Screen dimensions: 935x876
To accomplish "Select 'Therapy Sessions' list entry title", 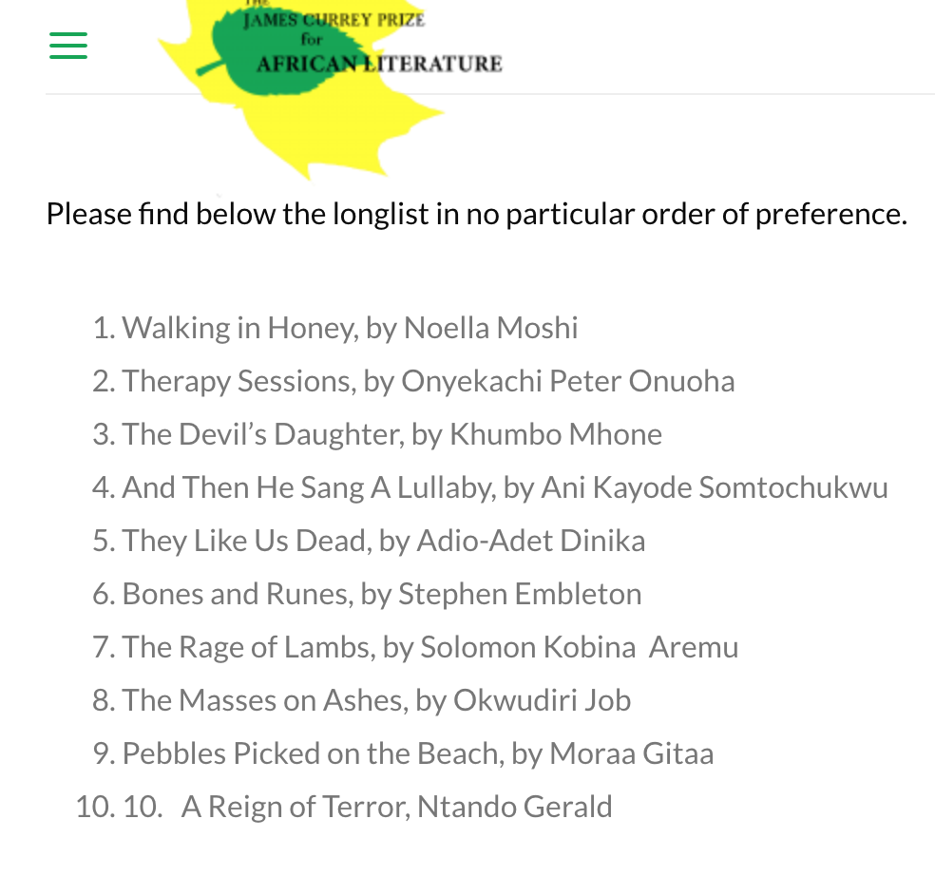I will pos(237,381).
